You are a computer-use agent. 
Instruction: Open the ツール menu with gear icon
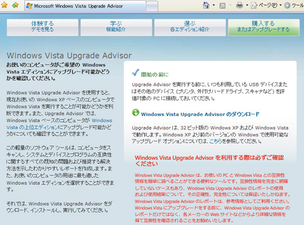pyautogui.click(x=294, y=5)
